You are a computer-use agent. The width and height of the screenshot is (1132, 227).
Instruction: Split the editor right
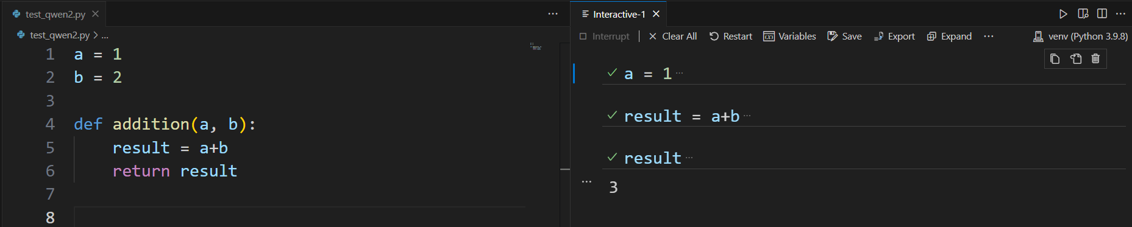point(1102,13)
